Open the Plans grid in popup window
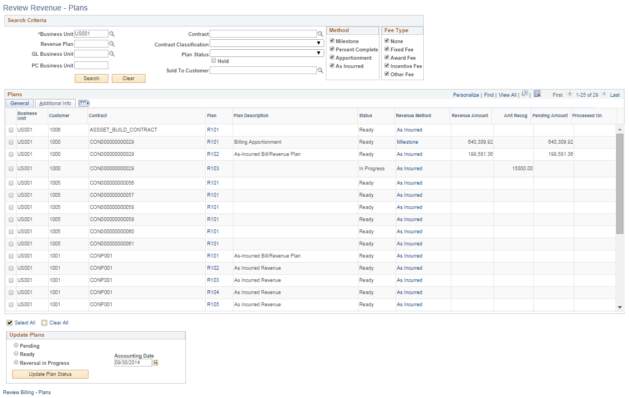This screenshot has width=629, height=398. click(524, 94)
